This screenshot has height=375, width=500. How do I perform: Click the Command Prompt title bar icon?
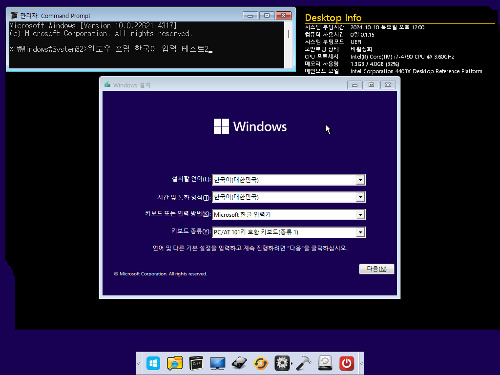click(x=14, y=16)
